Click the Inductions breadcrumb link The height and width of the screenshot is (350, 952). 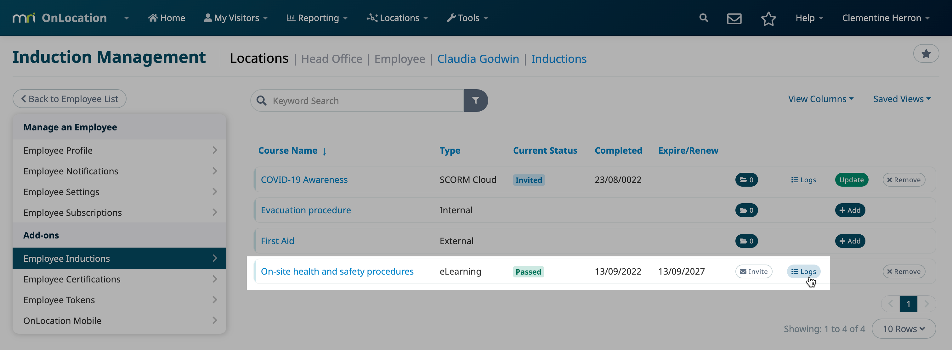[x=558, y=59]
